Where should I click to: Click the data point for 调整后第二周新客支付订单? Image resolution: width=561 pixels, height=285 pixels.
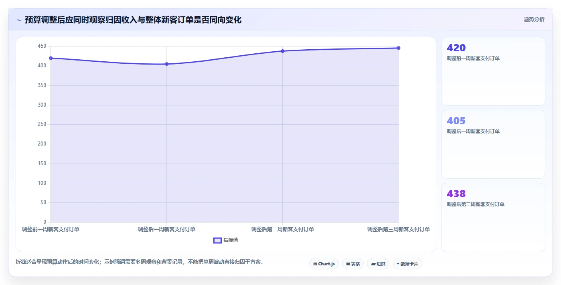[283, 51]
